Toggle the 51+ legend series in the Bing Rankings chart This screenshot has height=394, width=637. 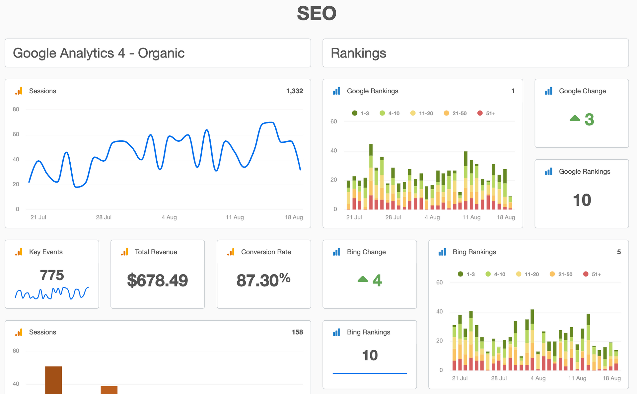(x=592, y=275)
